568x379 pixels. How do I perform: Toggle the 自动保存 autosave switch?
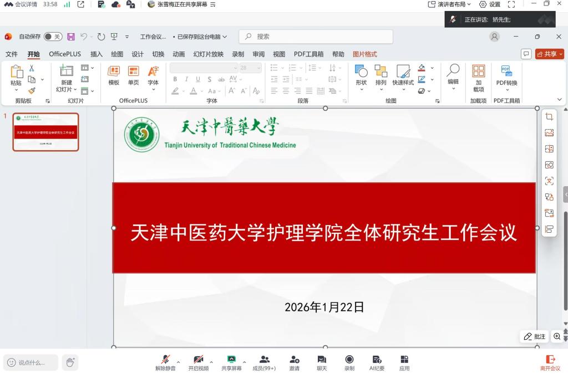53,37
